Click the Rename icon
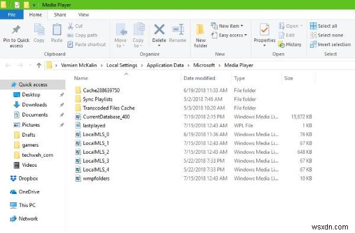 pyautogui.click(x=177, y=30)
